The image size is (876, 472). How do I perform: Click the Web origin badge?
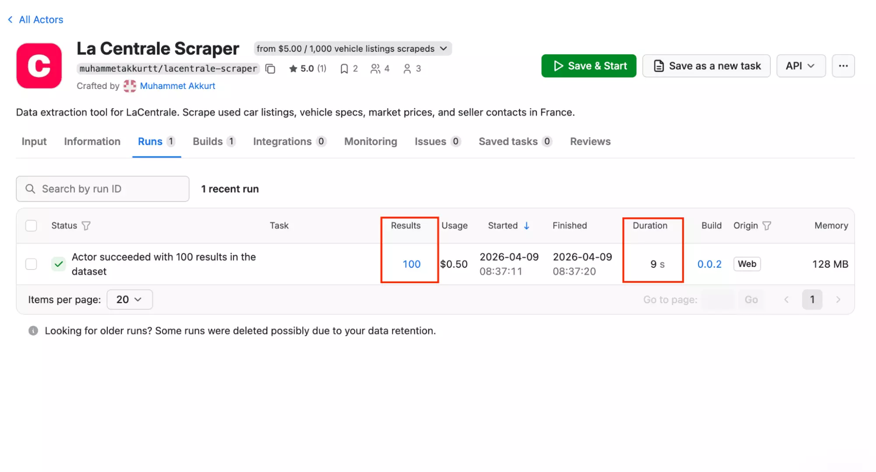[747, 264]
